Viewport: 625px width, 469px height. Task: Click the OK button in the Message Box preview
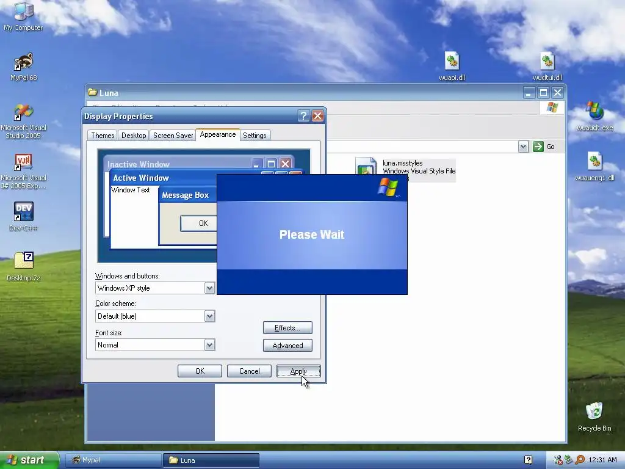(x=198, y=224)
